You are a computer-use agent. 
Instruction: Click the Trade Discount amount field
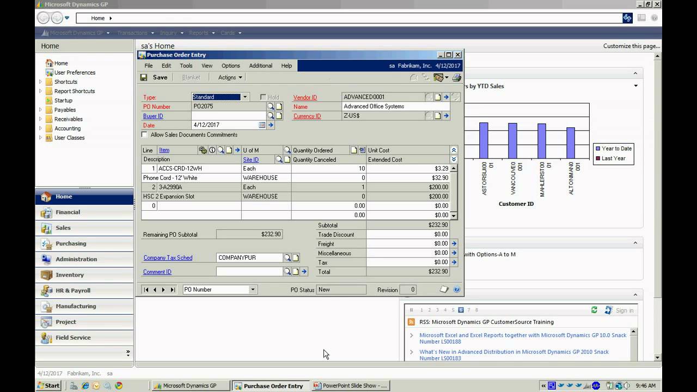[408, 235]
